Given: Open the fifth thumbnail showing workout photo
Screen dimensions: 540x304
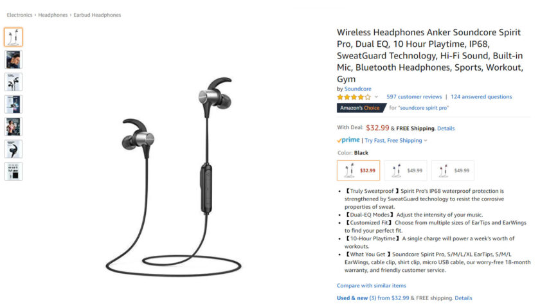Looking at the screenshot, I should click(x=14, y=127).
